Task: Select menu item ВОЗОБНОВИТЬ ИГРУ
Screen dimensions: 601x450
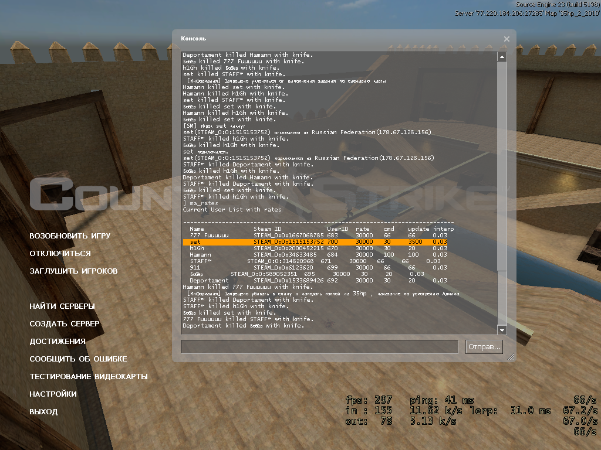Action: (x=70, y=236)
